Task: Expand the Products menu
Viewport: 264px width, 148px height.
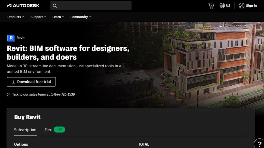Action: point(16,17)
